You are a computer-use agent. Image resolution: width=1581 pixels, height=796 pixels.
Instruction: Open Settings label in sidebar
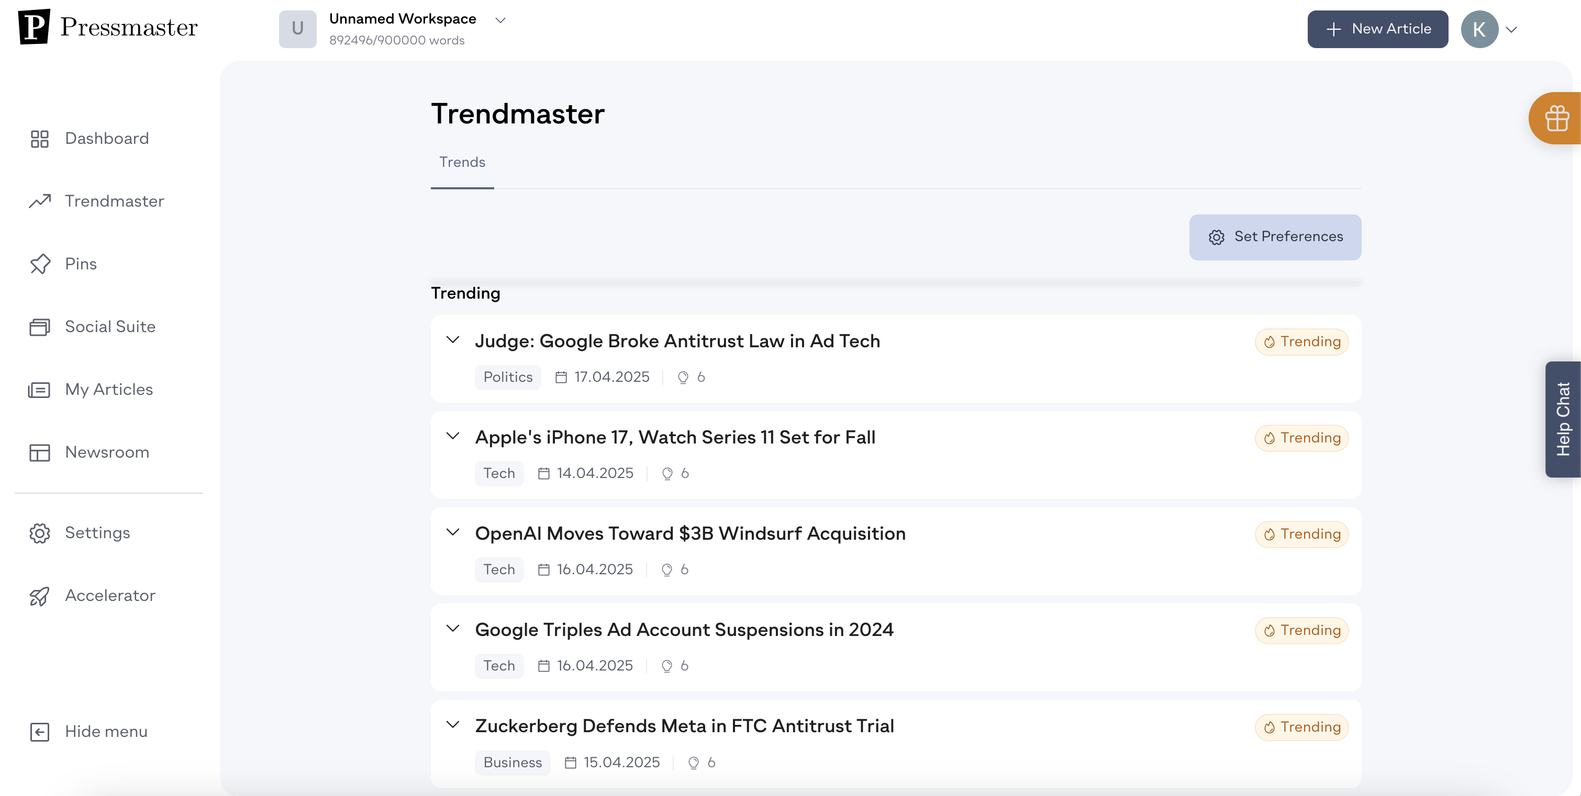97,533
